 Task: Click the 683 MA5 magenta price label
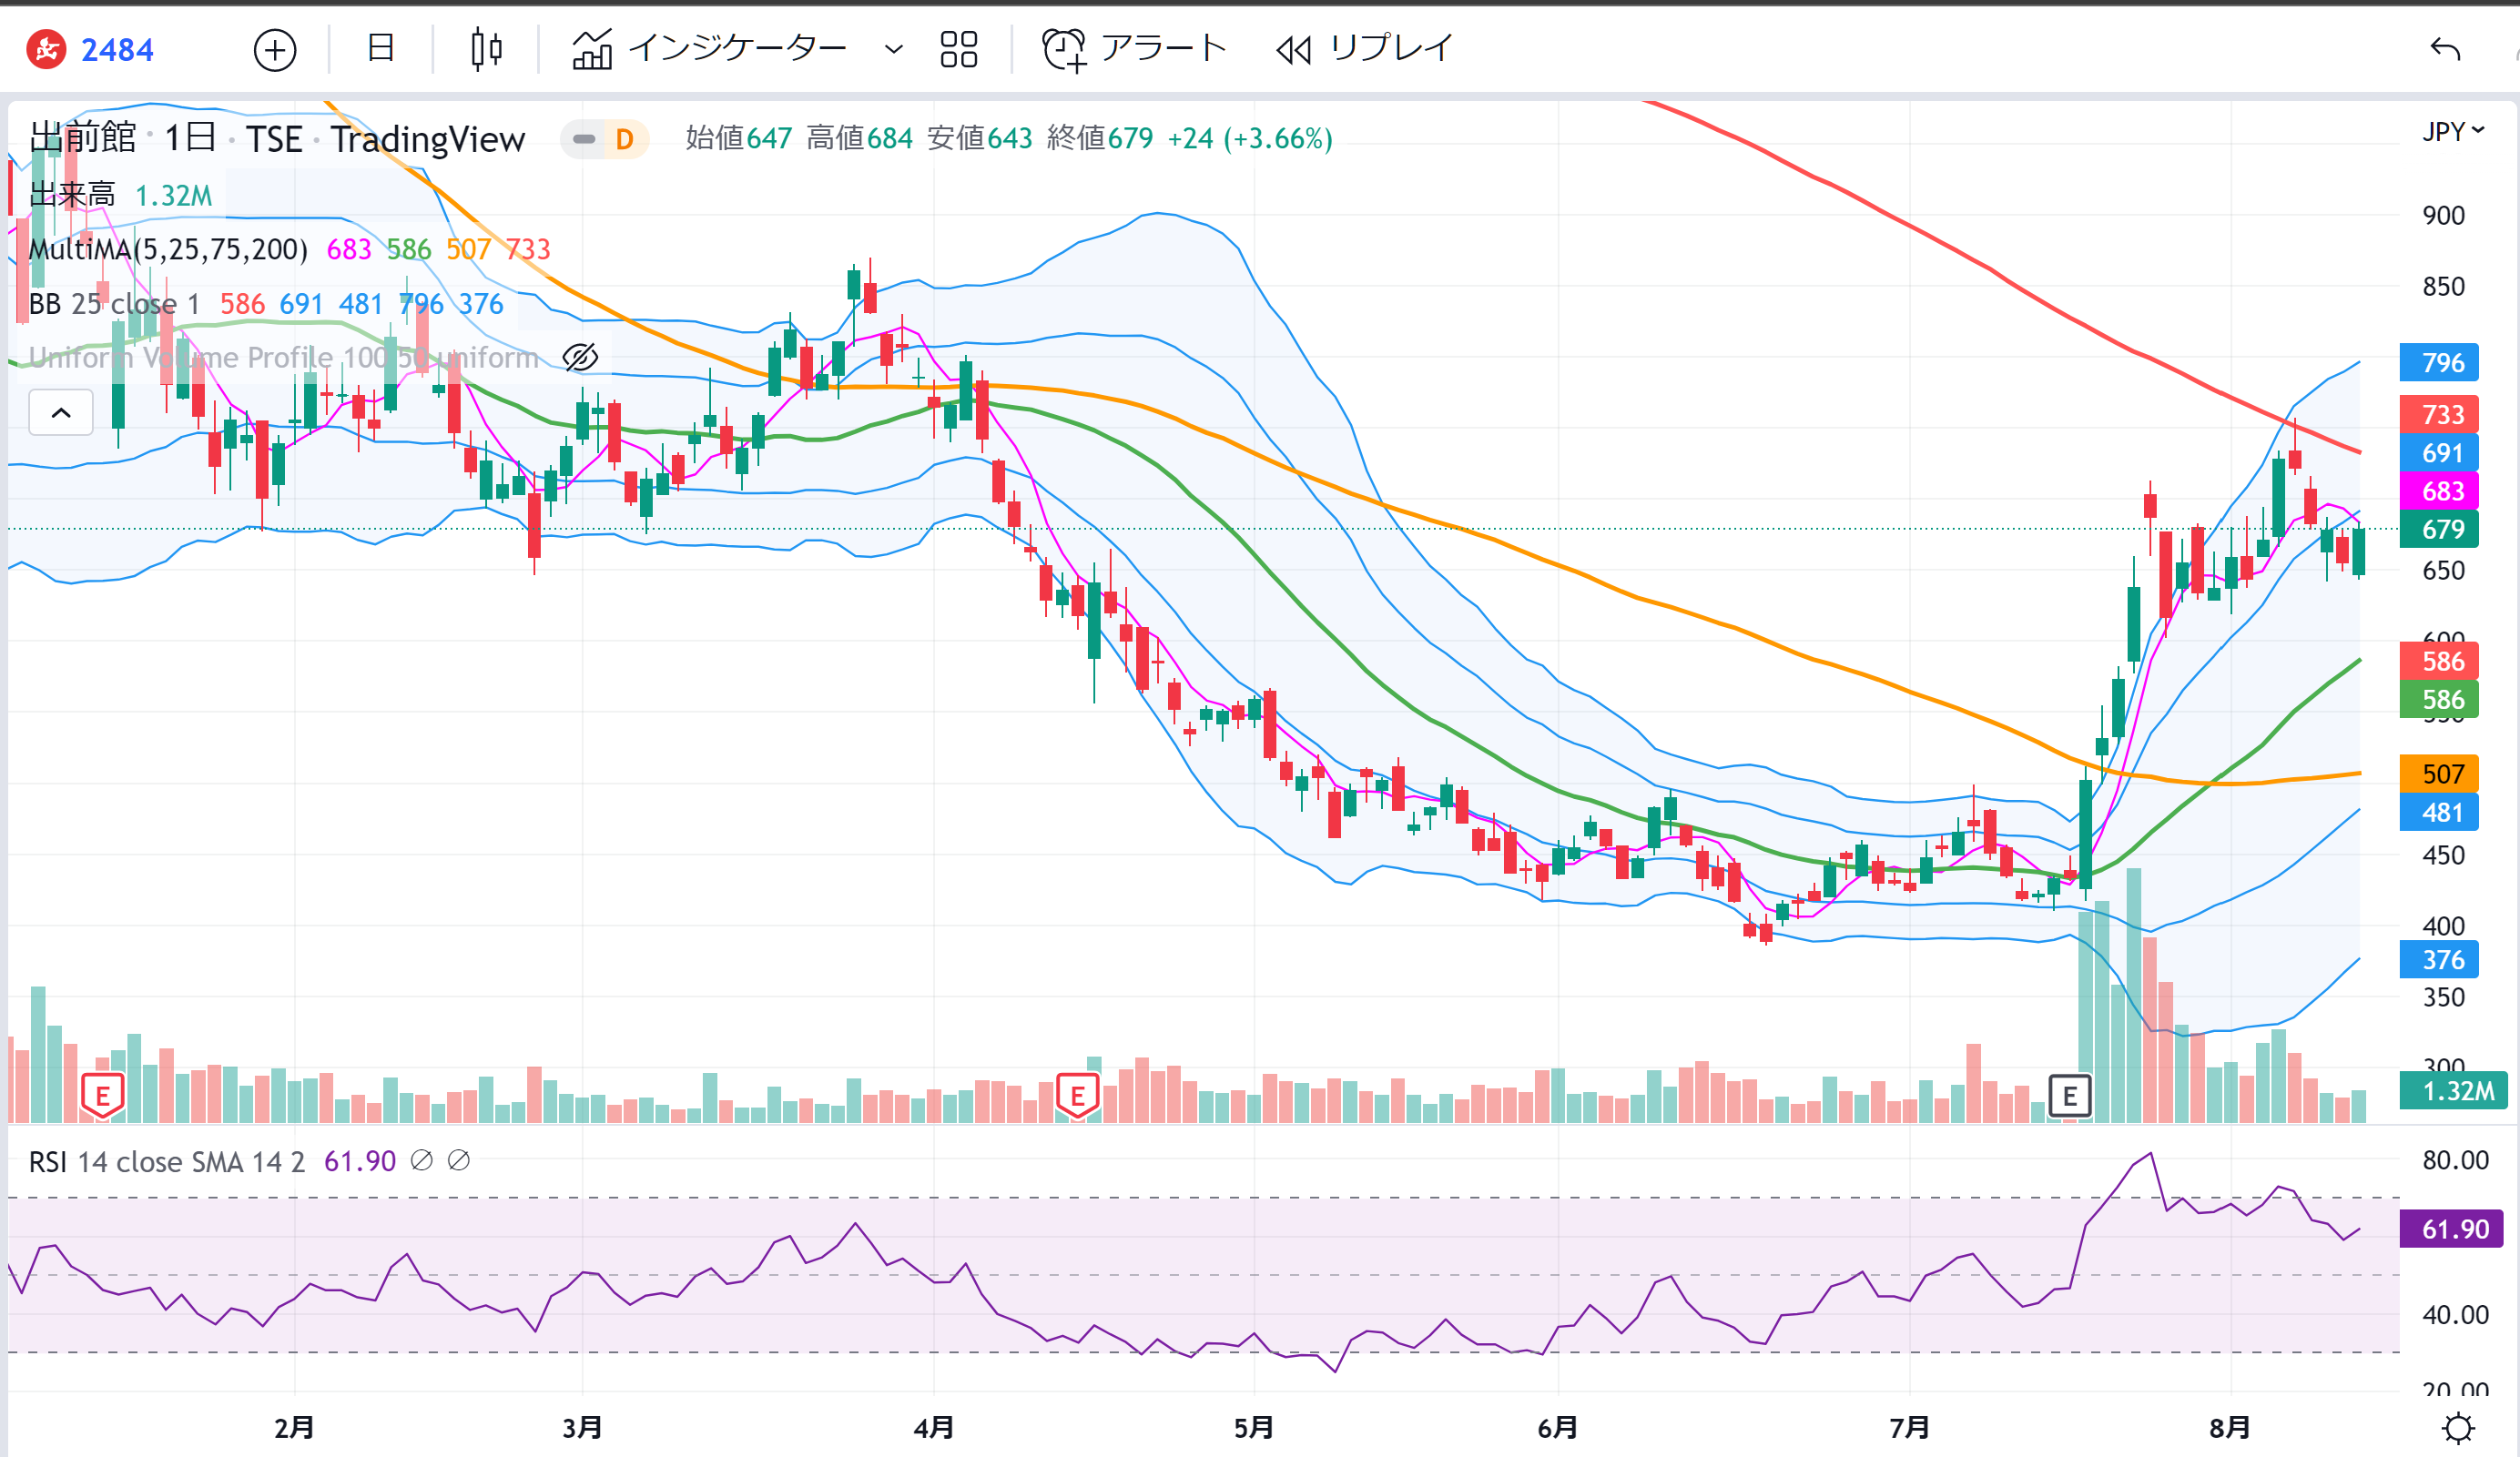pyautogui.click(x=2439, y=491)
